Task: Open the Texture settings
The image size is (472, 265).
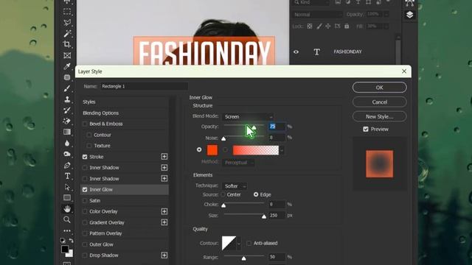Action: click(102, 146)
